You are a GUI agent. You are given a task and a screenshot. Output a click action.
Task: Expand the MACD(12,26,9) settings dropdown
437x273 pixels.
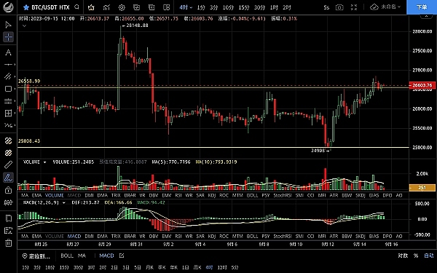pyautogui.click(x=64, y=203)
